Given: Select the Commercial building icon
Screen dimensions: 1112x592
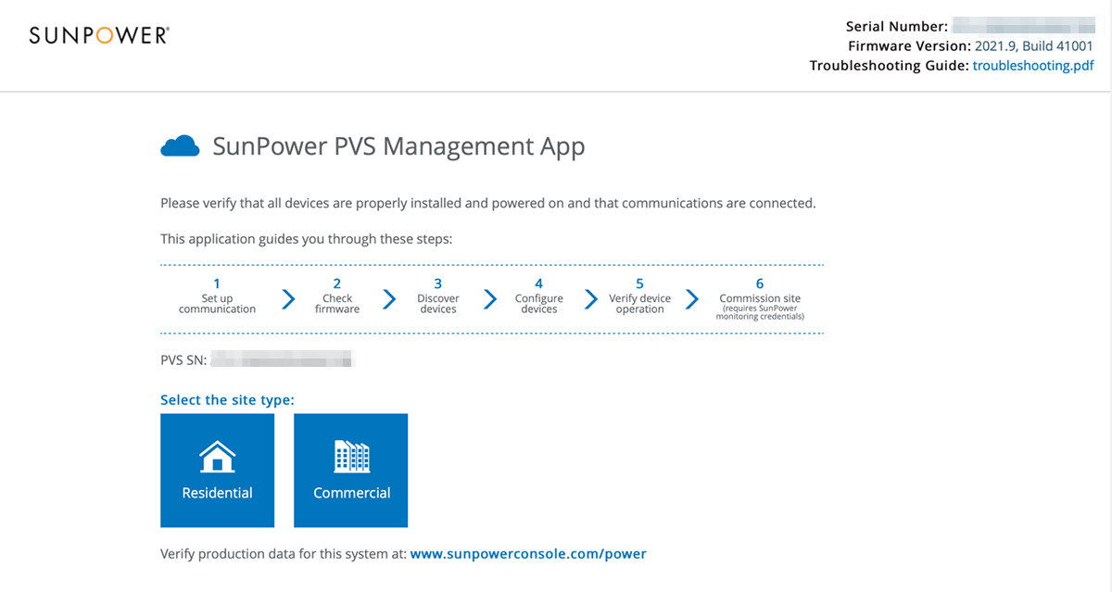Looking at the screenshot, I should 350,456.
